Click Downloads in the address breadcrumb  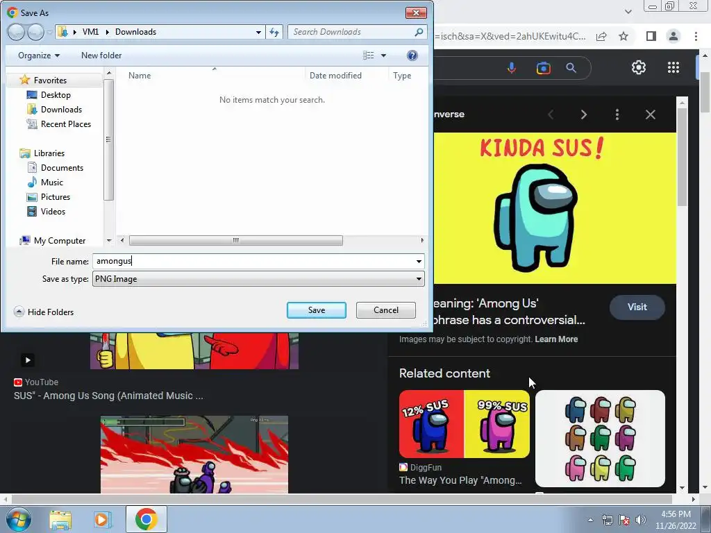(x=135, y=32)
